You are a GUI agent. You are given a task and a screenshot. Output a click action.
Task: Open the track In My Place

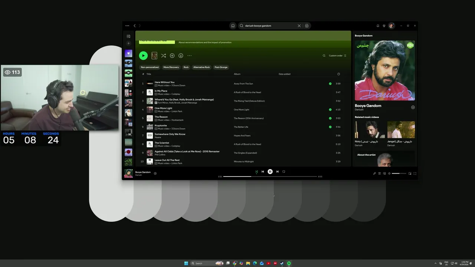[x=161, y=91]
